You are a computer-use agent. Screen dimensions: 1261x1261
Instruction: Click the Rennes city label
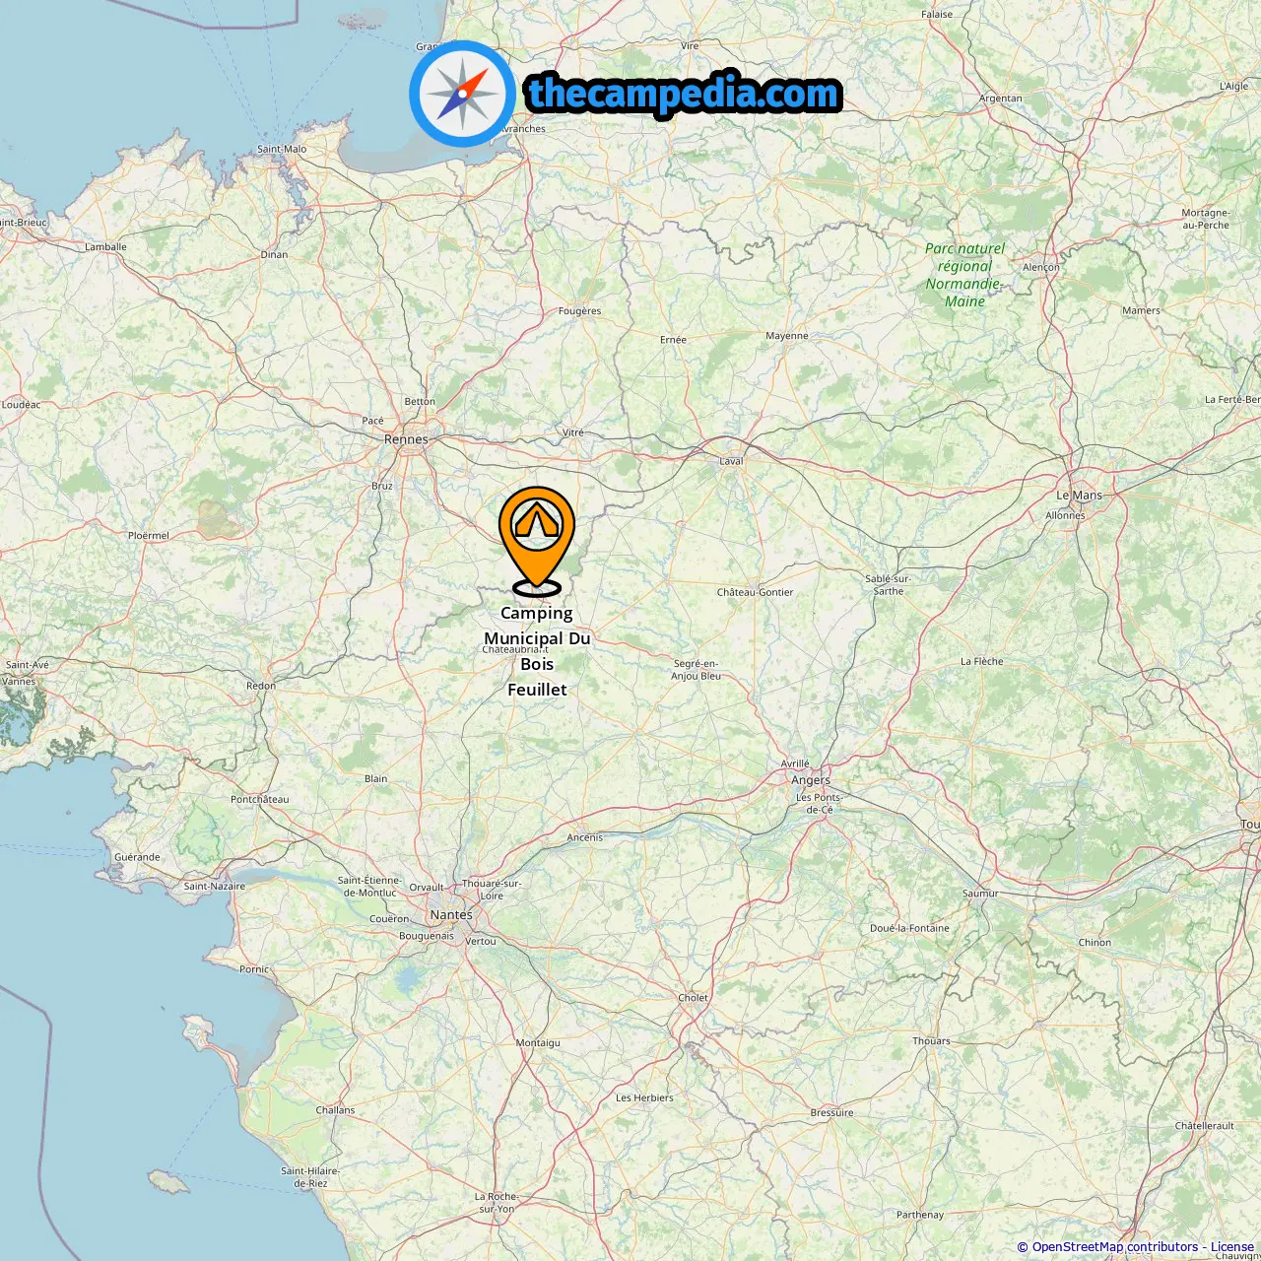coord(406,439)
